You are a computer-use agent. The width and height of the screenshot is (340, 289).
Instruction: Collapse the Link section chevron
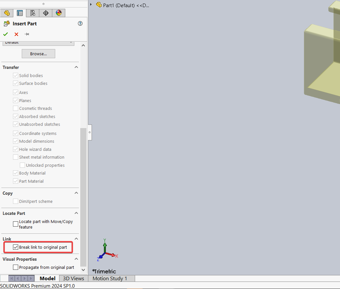[76, 239]
